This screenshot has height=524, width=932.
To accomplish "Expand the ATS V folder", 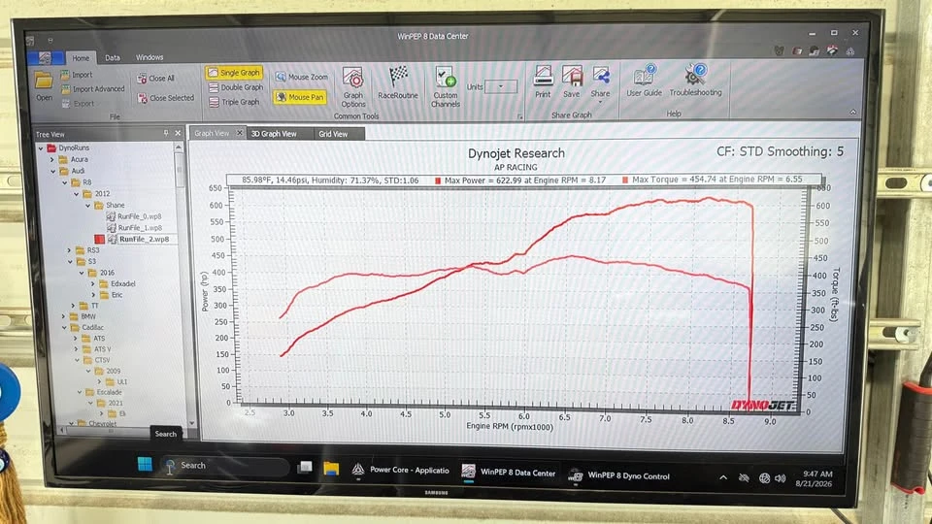I will (x=76, y=349).
